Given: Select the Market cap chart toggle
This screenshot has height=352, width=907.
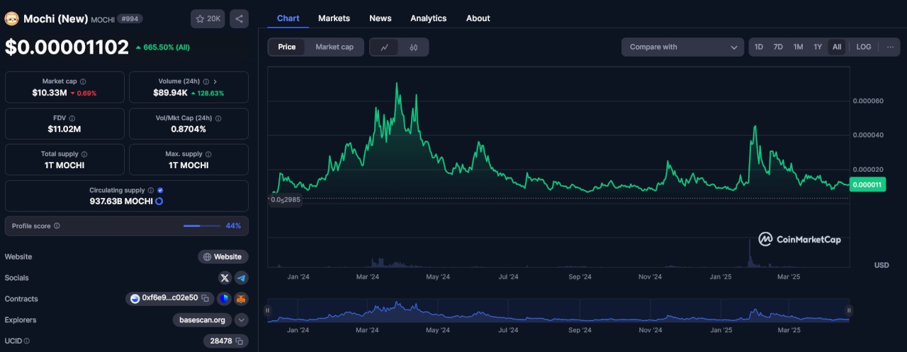Looking at the screenshot, I should point(334,47).
